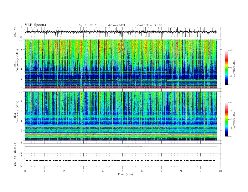
Task: Click tick label "0" on the Time axis
Action: coord(25,171)
